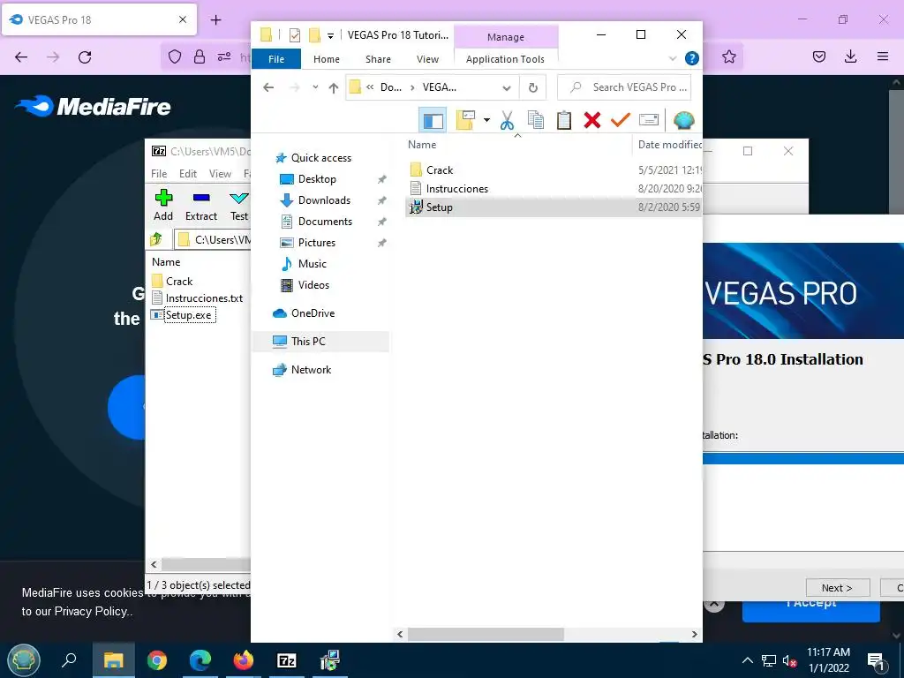Screen dimensions: 904x678
Task: Expand the folder options dropdown arrow
Action: pos(486,120)
